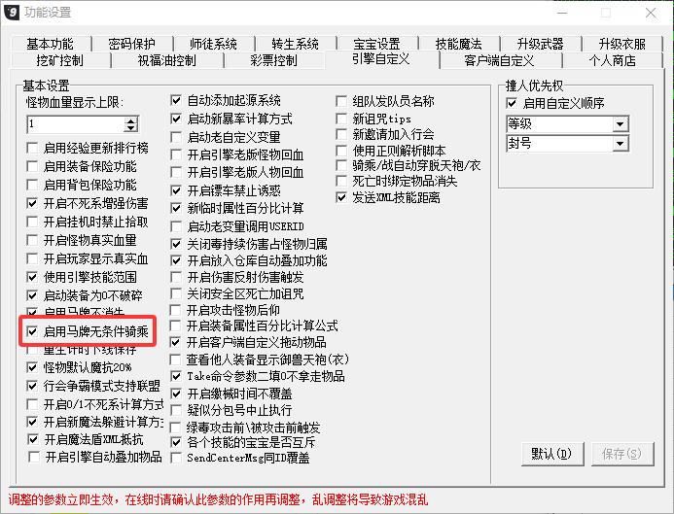
Task: Select the 引擎自定义 tab
Action: tap(381, 59)
